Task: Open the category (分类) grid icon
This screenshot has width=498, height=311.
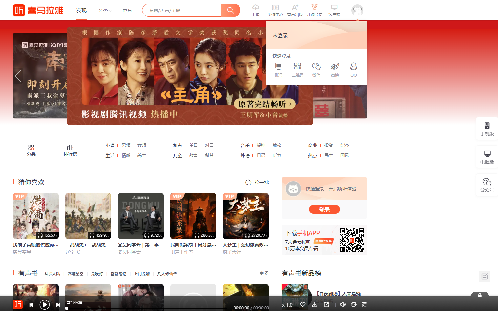Action: tap(31, 150)
